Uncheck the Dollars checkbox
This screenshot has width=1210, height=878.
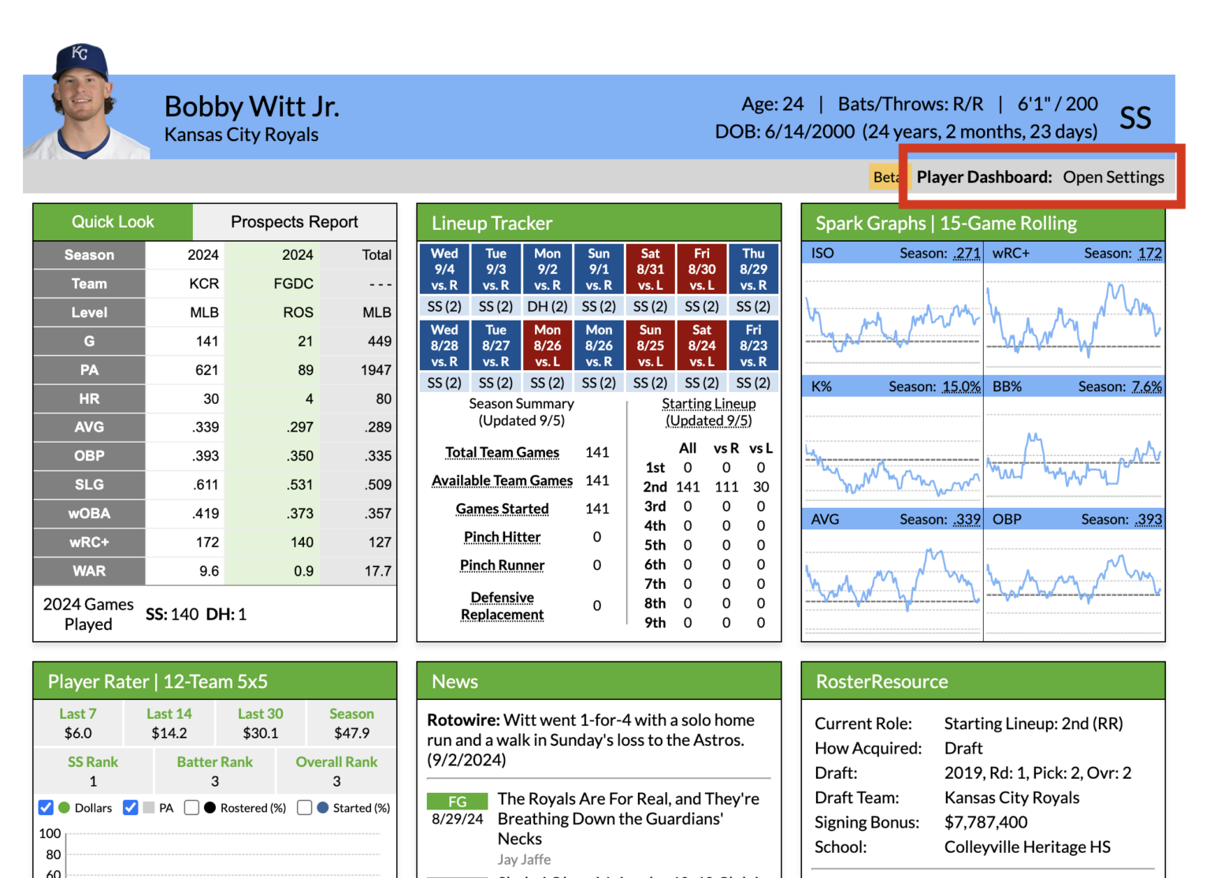click(x=46, y=807)
